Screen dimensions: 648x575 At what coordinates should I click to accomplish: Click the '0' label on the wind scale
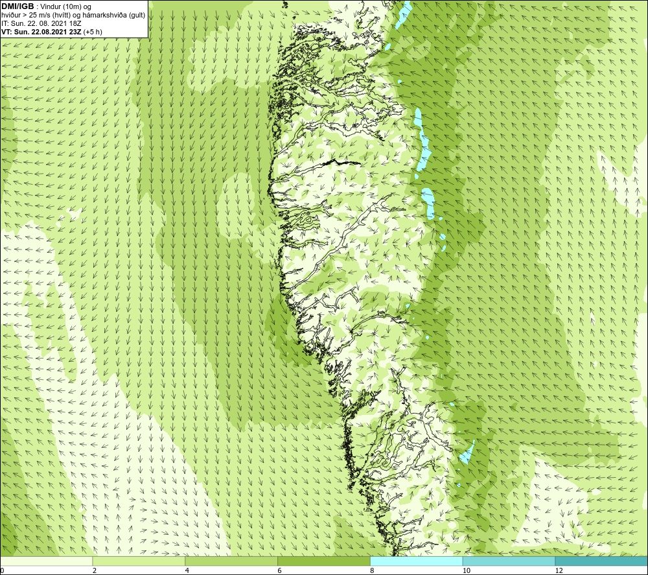pos(2,570)
